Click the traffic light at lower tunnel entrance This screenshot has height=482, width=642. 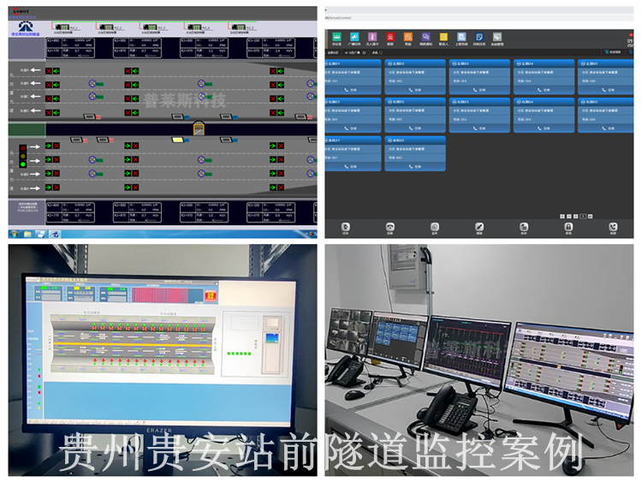[23, 156]
